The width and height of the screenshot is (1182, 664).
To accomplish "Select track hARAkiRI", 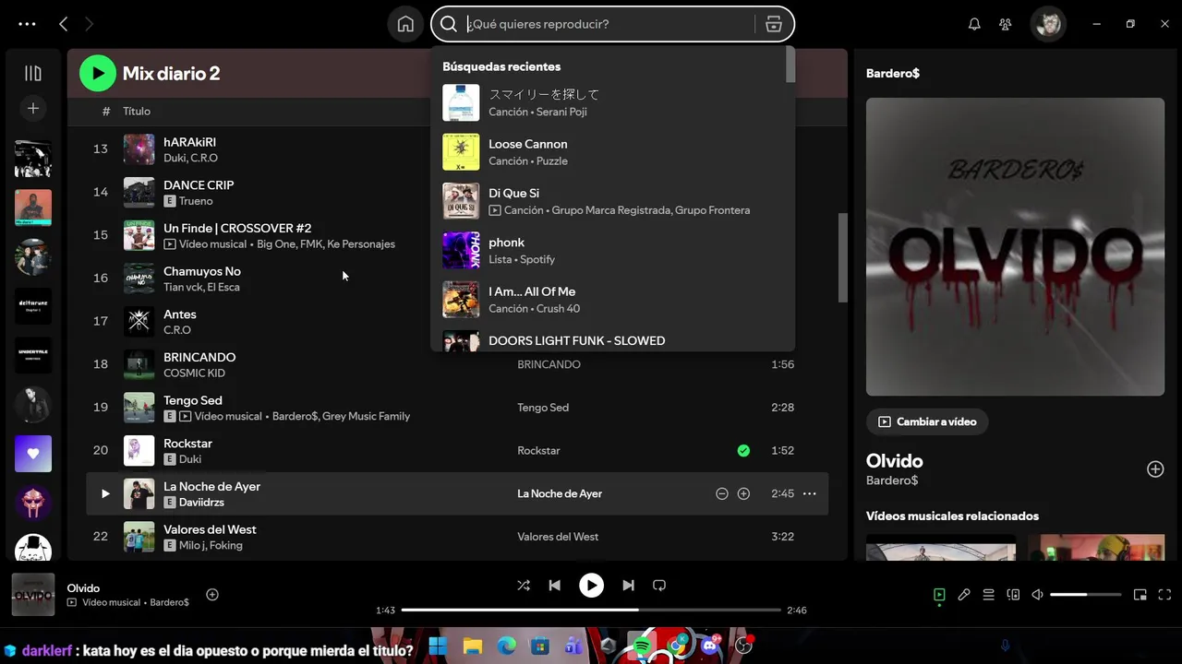I will point(189,142).
